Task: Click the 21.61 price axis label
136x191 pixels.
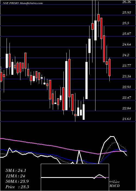Action: (127, 119)
